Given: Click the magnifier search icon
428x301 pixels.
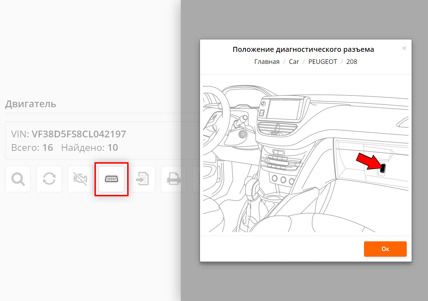Looking at the screenshot, I should pos(18,179).
